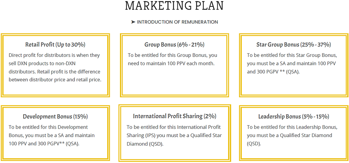Select the Development Bonus (15%) heading

coord(56,116)
